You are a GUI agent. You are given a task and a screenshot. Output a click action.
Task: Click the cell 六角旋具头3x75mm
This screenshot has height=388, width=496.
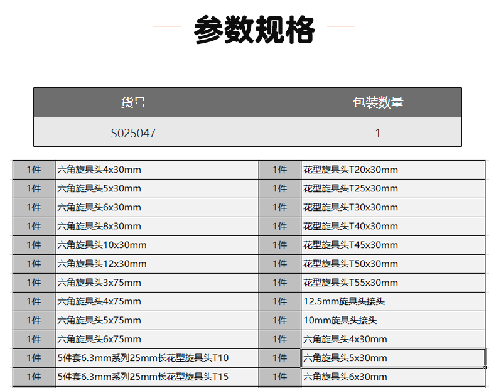click(x=157, y=283)
